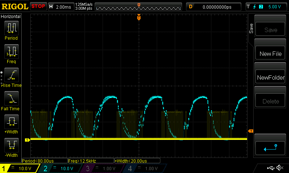Click the STOP run status indicator

tap(38, 6)
